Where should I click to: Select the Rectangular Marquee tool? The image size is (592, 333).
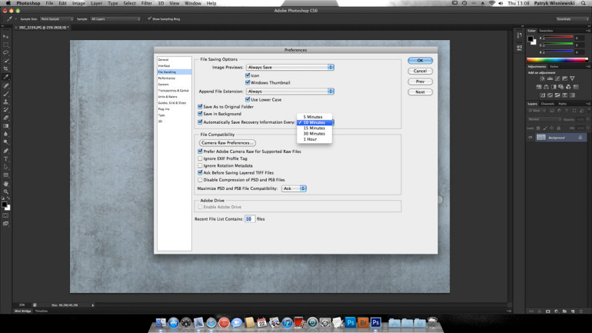5,45
